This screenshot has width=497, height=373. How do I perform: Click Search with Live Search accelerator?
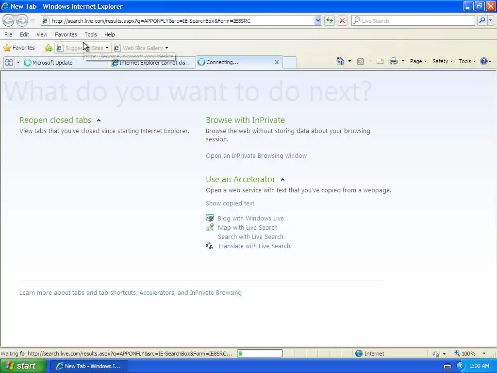(250, 237)
